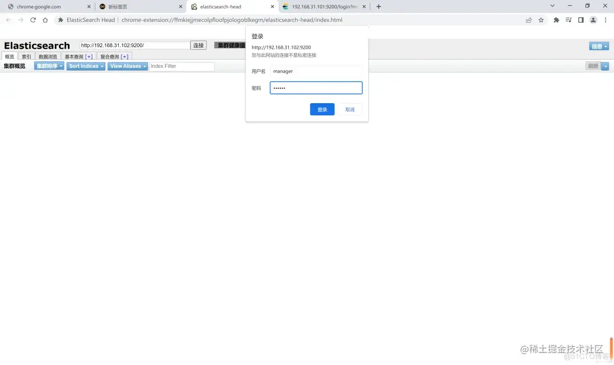Close the chrome.google.com tab

coord(89,7)
